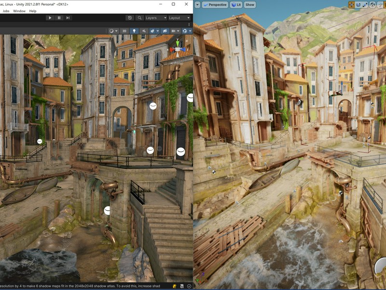Select probe sphere beside stairway pipes in Unity
The height and width of the screenshot is (290, 386).
(107, 211)
